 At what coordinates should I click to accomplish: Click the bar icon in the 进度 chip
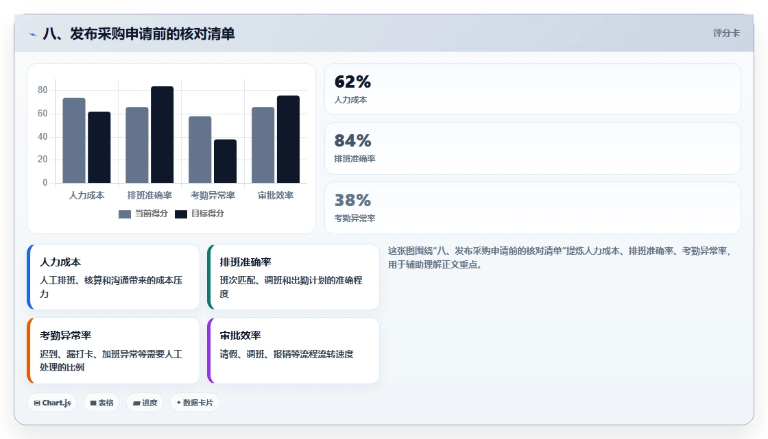click(x=136, y=403)
